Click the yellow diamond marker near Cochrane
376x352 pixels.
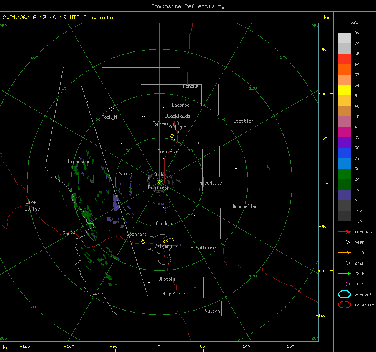[143, 242]
